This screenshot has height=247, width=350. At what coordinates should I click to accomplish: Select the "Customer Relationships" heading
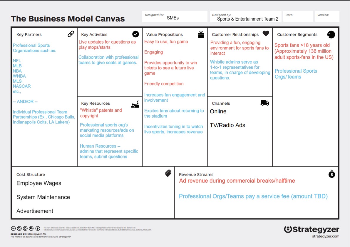[235, 34]
